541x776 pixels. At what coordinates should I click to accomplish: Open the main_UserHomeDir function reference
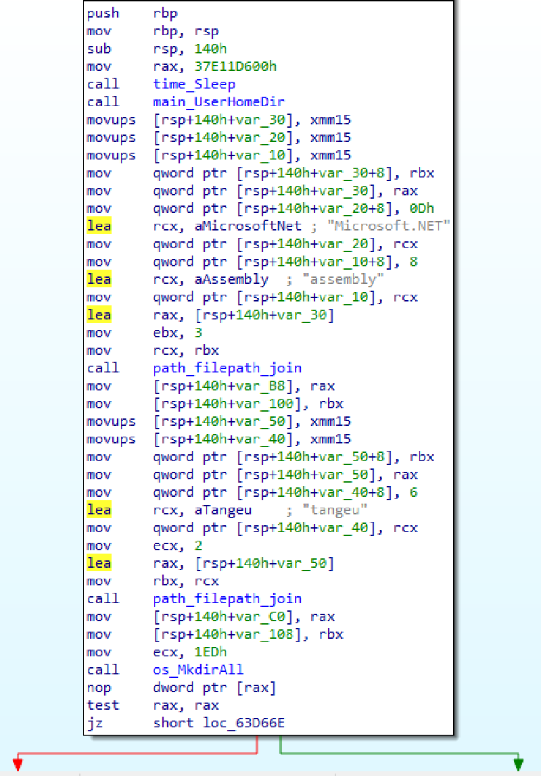218,102
